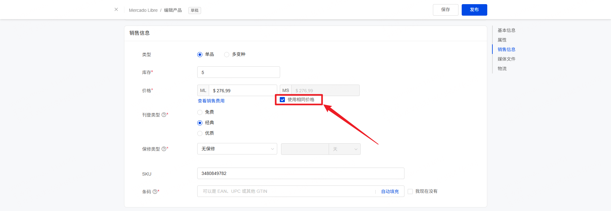Select 多变种 product type radio
This screenshot has width=611, height=211.
tap(227, 55)
